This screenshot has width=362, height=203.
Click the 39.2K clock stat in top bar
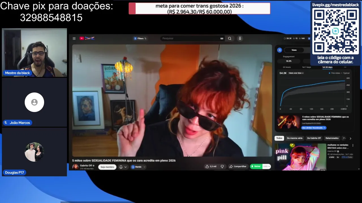pyautogui.click(x=288, y=38)
